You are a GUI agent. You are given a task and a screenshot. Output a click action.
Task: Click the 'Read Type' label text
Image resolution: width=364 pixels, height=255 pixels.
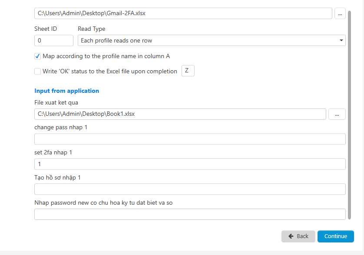click(x=91, y=29)
